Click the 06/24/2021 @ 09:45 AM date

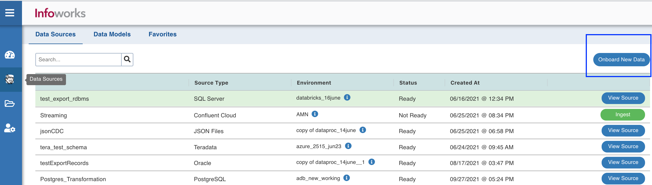pos(482,147)
